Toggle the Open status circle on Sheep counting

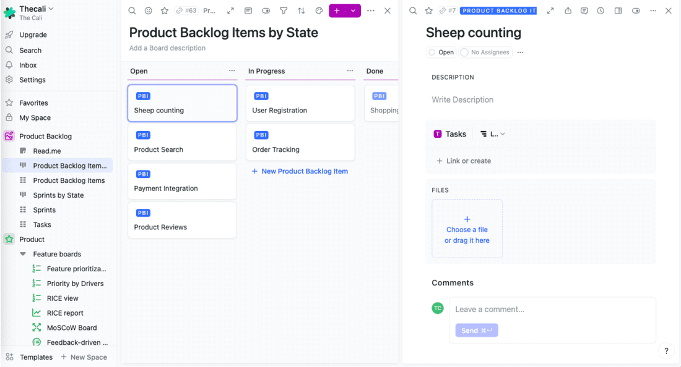[x=432, y=52]
